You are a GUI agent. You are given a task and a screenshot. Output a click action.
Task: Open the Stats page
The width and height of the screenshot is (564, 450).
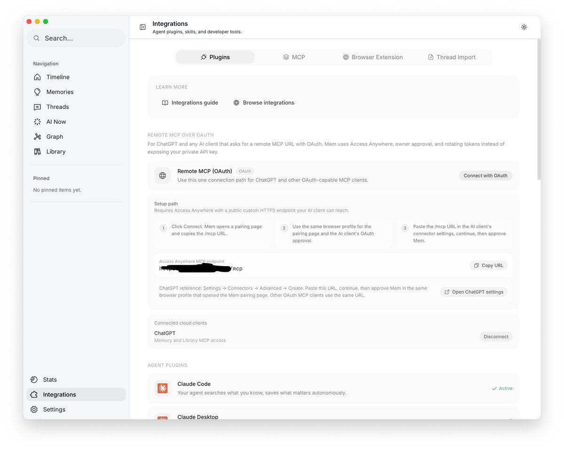[76, 380]
